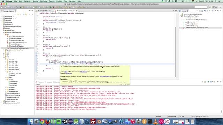Open the Window menu

[72, 1]
